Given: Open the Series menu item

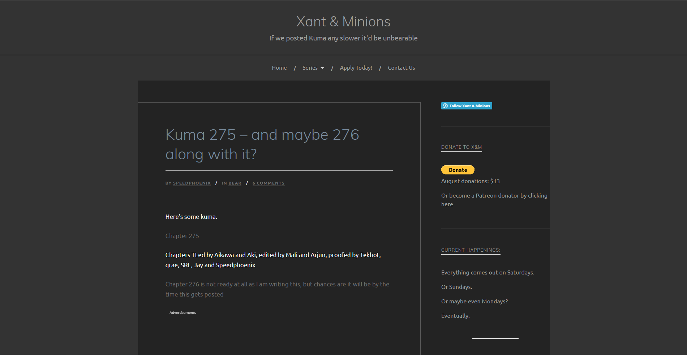Looking at the screenshot, I should click(x=310, y=68).
